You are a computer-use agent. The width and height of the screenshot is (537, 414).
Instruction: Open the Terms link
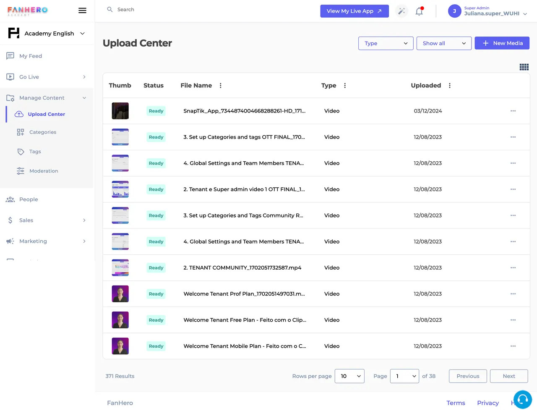456,403
